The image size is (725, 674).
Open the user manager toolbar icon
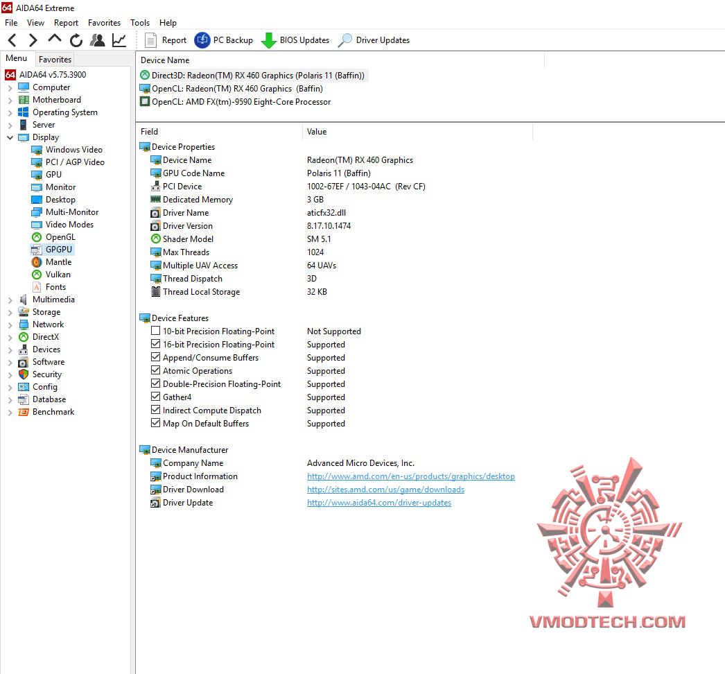97,40
